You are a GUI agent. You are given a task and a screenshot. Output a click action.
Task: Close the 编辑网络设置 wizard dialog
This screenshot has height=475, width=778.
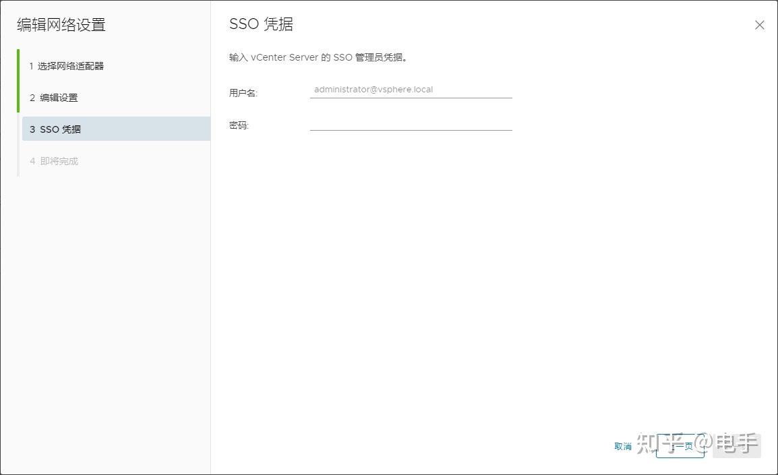coord(759,25)
